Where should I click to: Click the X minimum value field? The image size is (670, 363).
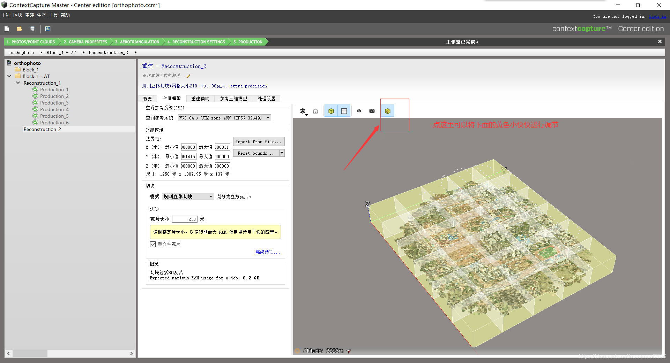[x=188, y=147]
